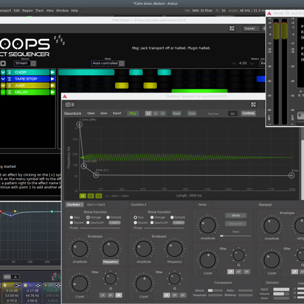Decrease pattern size with down arrow near 4.00
This screenshot has height=304, width=304.
252,63
